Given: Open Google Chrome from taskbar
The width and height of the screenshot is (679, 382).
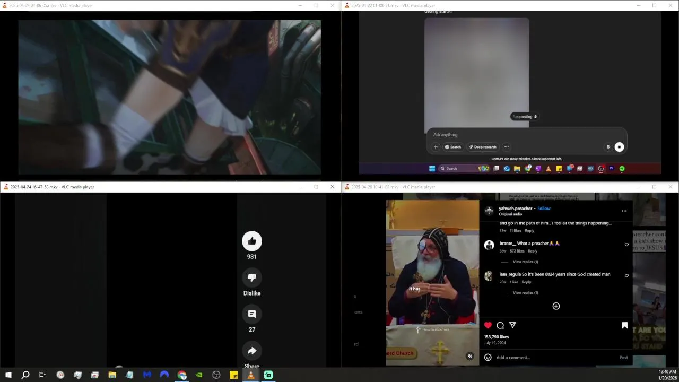Looking at the screenshot, I should (182, 375).
